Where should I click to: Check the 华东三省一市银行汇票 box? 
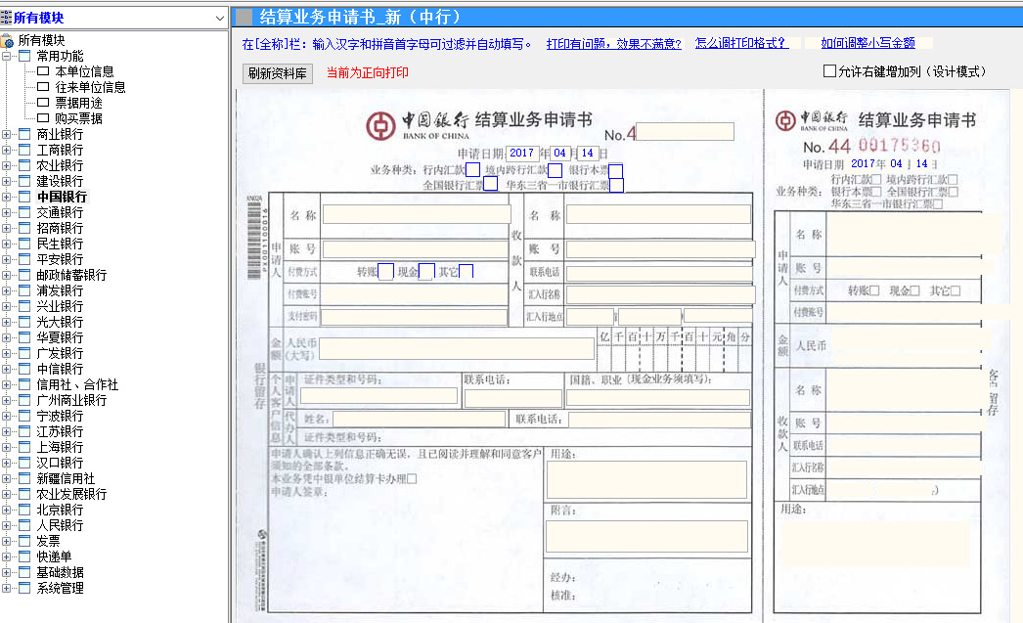click(x=616, y=186)
